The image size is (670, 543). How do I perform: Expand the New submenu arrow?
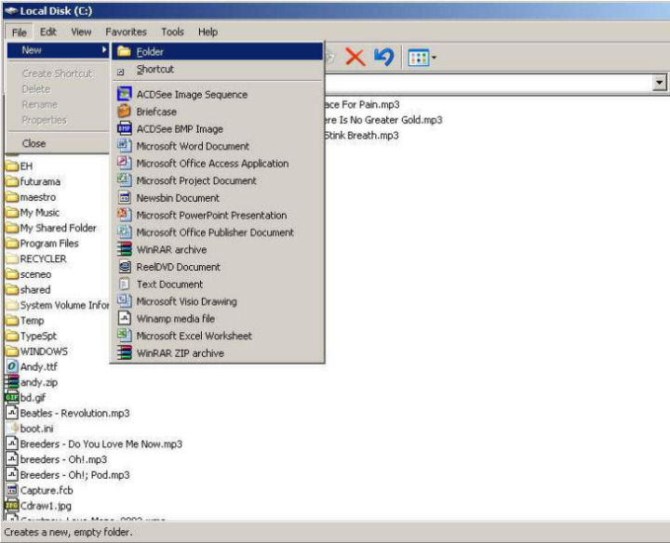click(x=104, y=50)
